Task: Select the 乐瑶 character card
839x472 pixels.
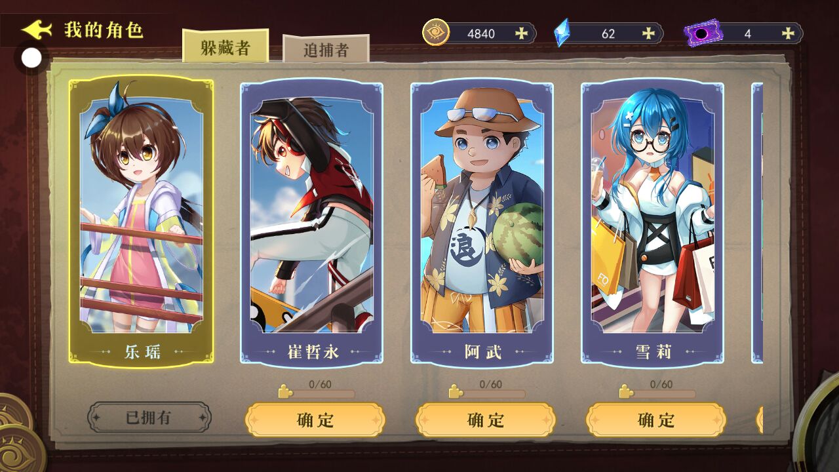Action: coord(142,223)
